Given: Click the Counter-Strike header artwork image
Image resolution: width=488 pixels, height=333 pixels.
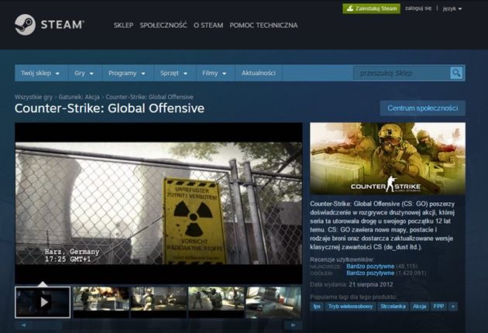Looking at the screenshot, I should pos(387,159).
